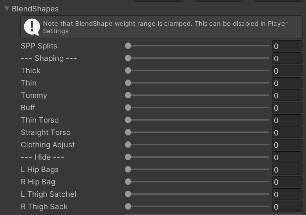The height and width of the screenshot is (215, 306).
Task: Focus the R Hip Bag value field
Action: point(287,182)
